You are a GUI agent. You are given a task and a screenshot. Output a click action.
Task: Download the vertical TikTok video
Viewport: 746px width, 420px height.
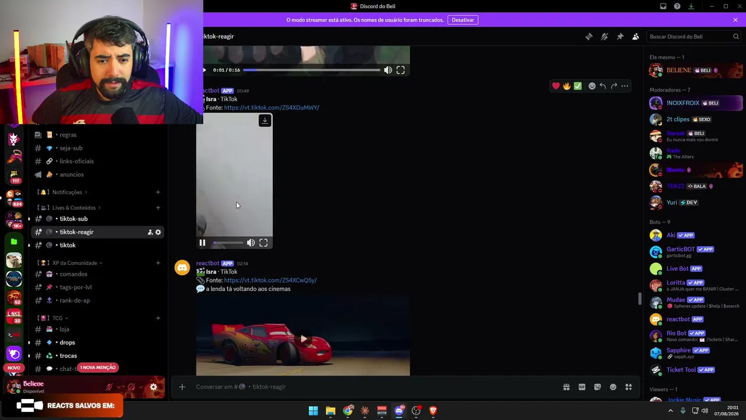(x=265, y=121)
